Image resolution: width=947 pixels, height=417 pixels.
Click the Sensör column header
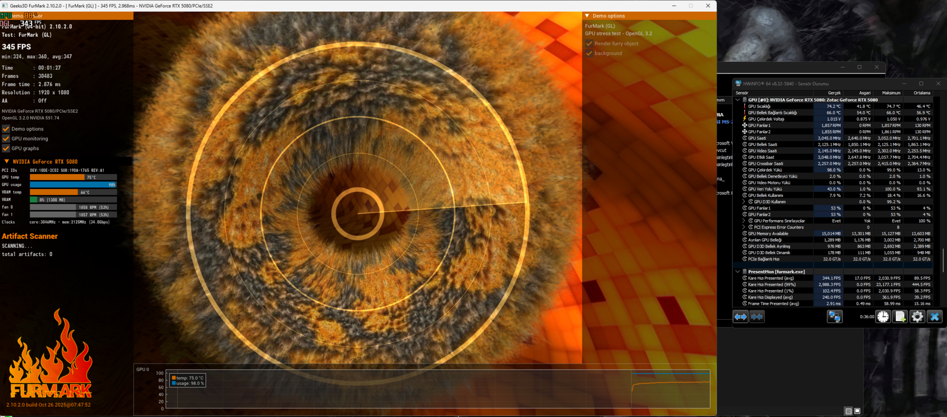[773, 93]
